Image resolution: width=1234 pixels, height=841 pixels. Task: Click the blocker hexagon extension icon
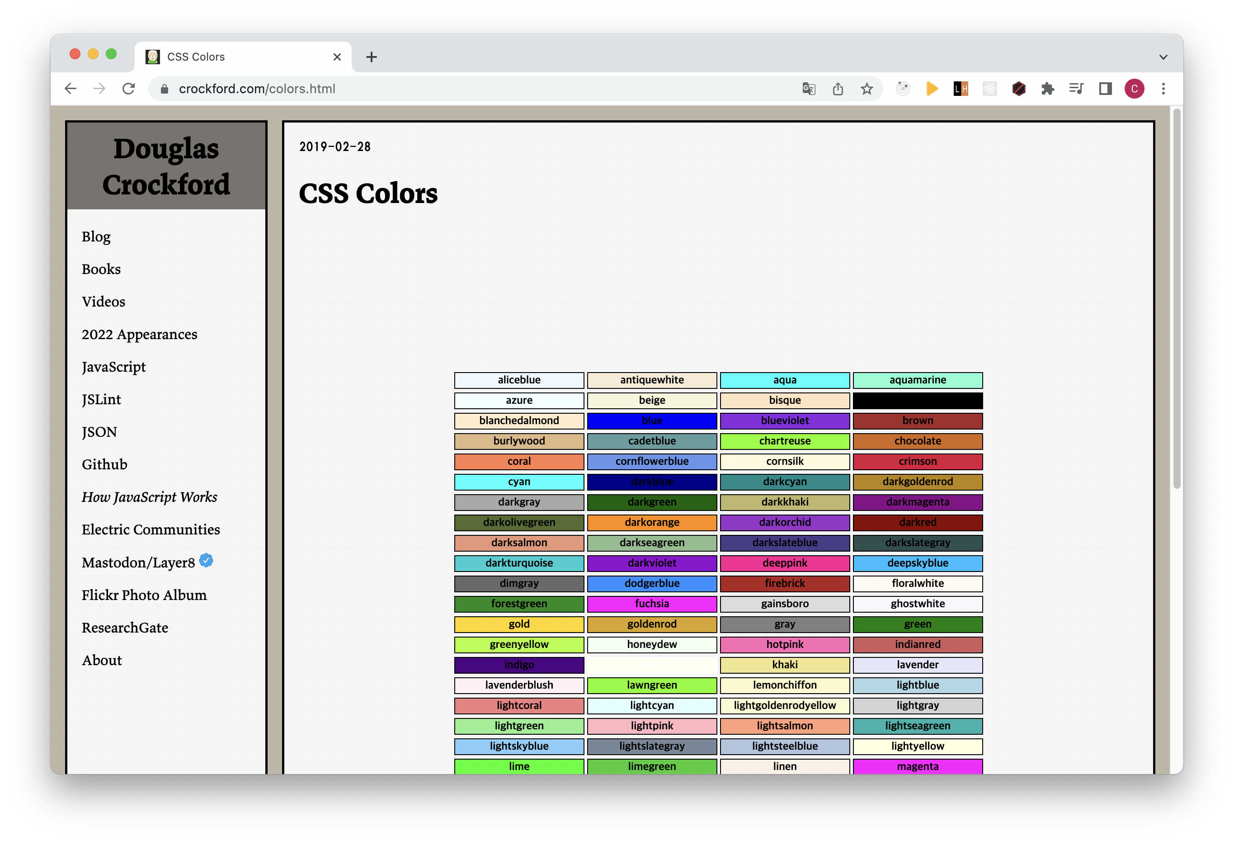1018,89
